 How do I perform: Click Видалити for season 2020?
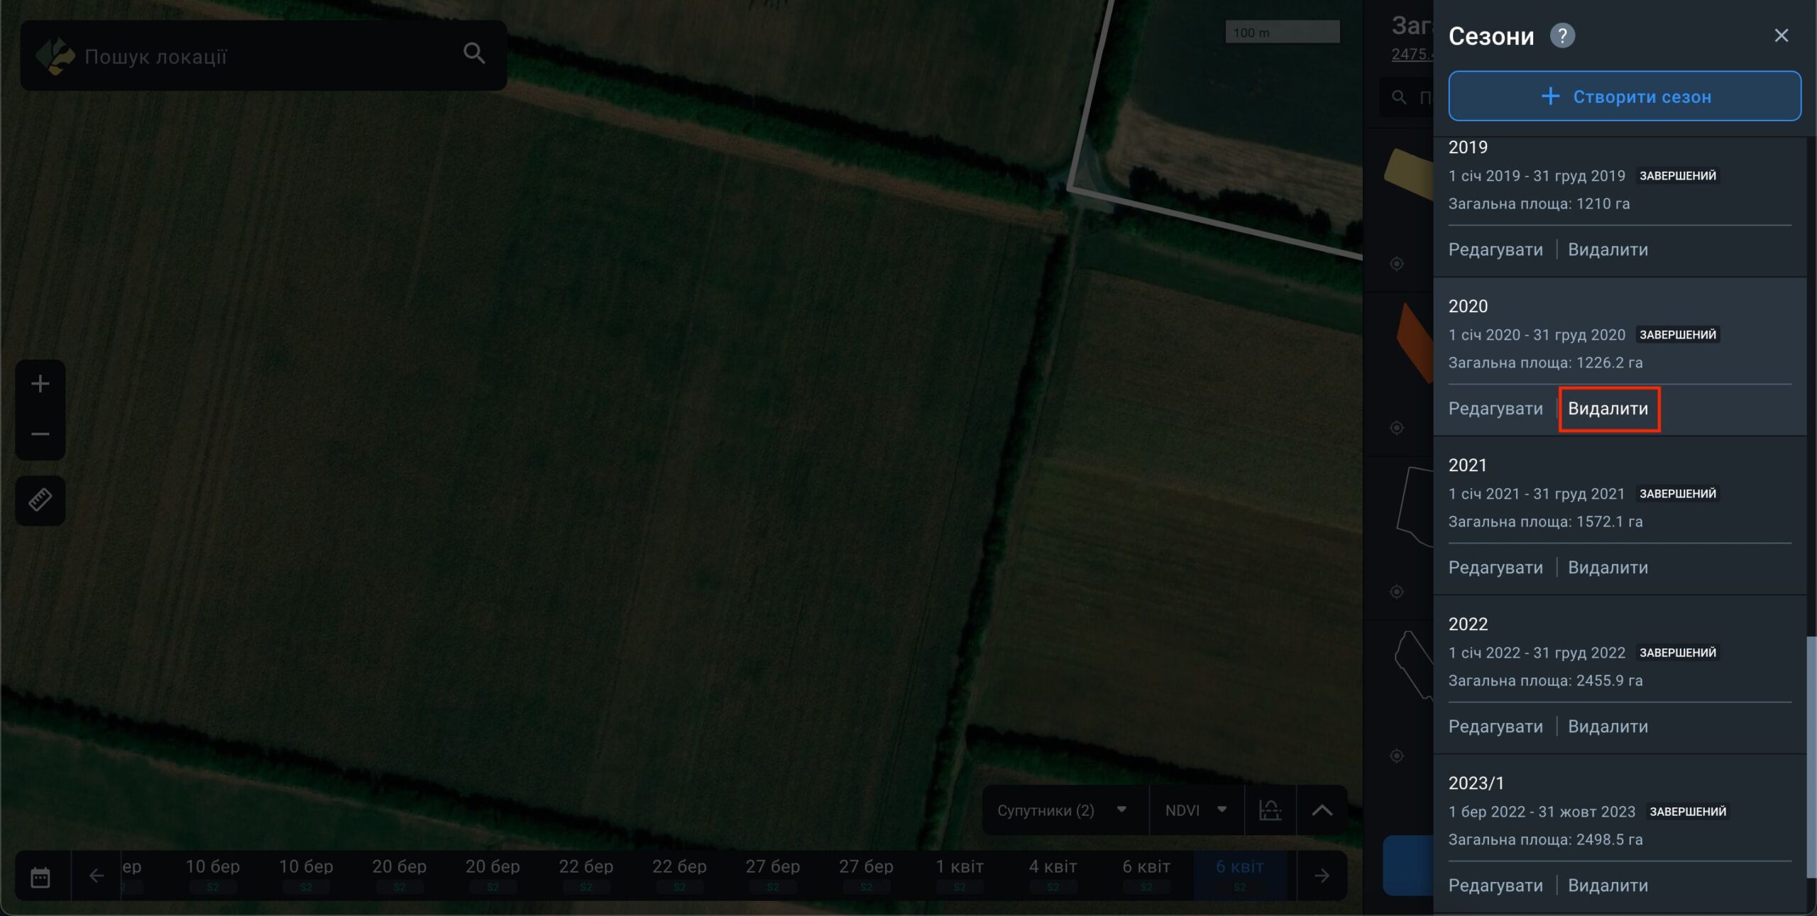click(x=1608, y=409)
